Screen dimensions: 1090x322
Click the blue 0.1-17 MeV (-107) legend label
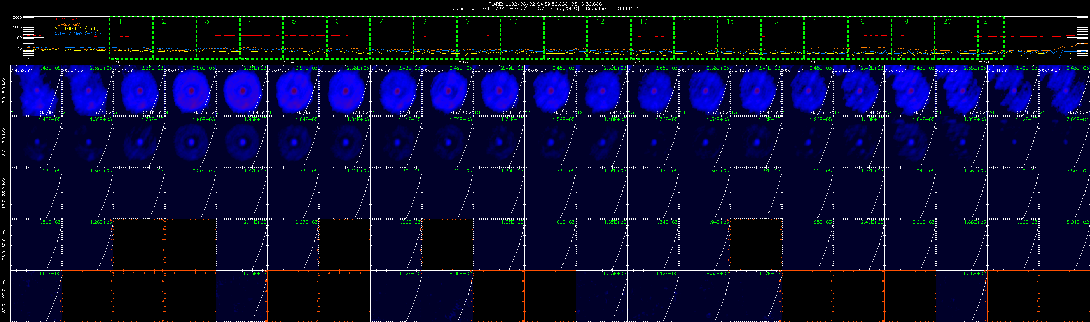point(78,33)
